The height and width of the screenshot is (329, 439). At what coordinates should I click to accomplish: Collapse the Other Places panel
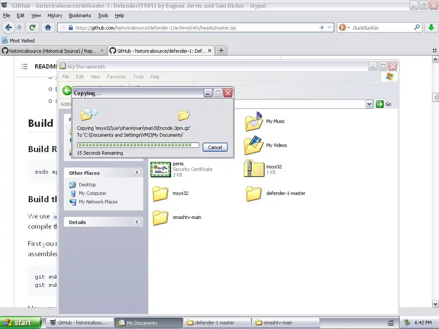(137, 172)
